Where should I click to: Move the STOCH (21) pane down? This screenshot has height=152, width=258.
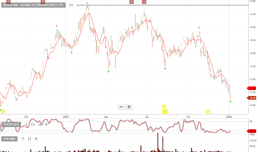pos(40,124)
